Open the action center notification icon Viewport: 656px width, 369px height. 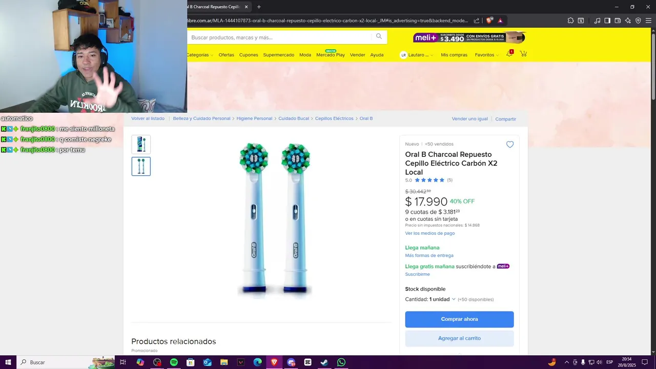click(x=645, y=362)
